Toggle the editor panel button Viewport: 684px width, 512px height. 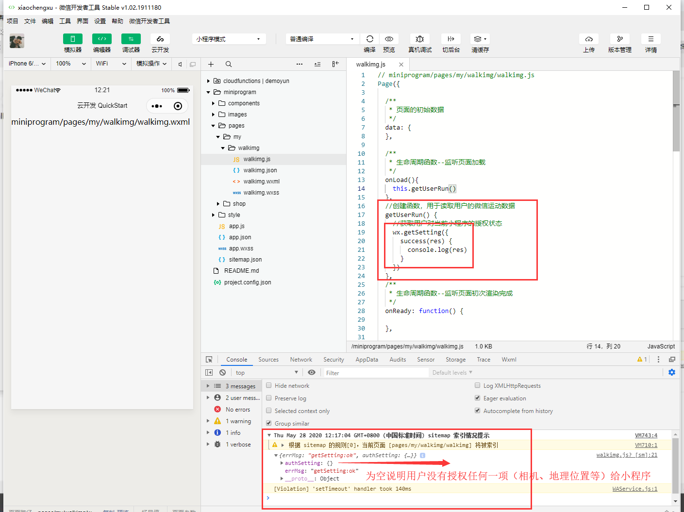pos(102,39)
